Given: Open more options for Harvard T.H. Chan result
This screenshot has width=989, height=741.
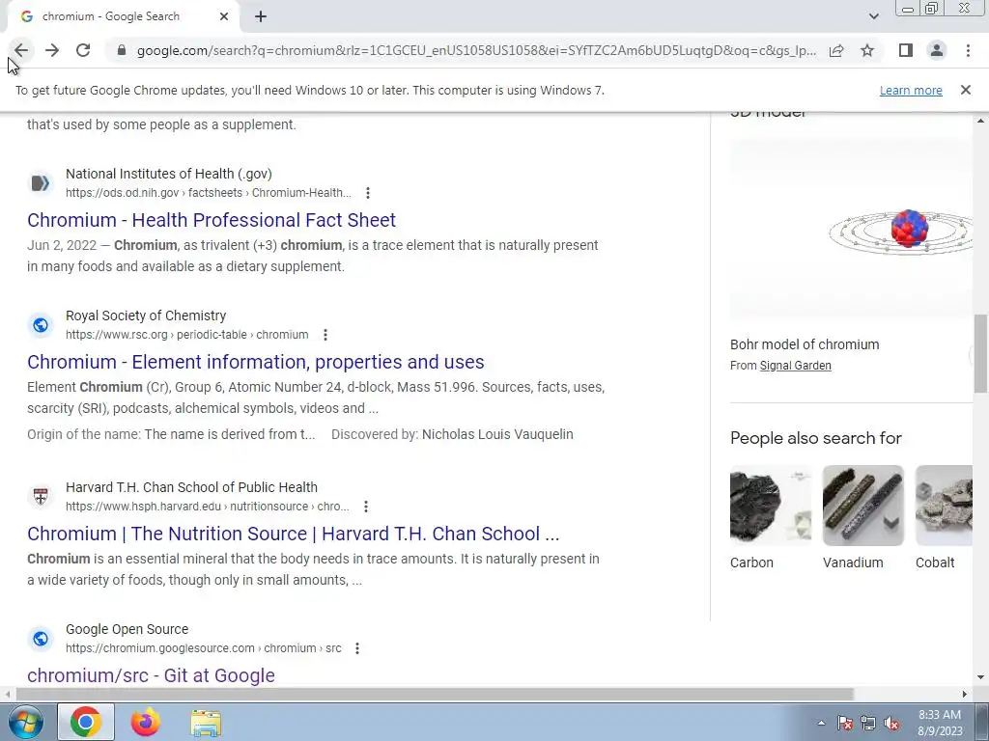Looking at the screenshot, I should tap(366, 507).
